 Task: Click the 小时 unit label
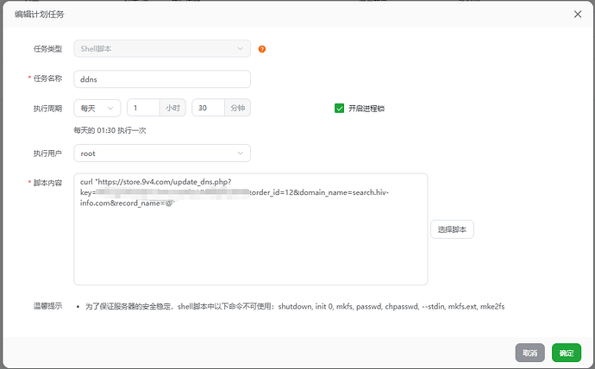point(172,108)
